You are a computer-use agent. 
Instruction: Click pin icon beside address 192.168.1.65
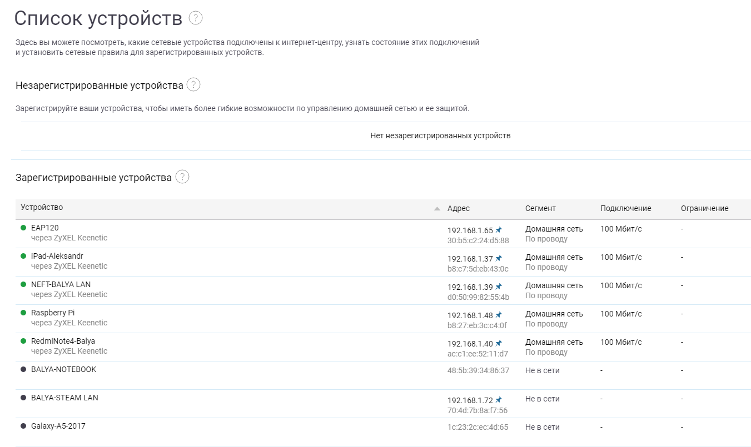[499, 230]
